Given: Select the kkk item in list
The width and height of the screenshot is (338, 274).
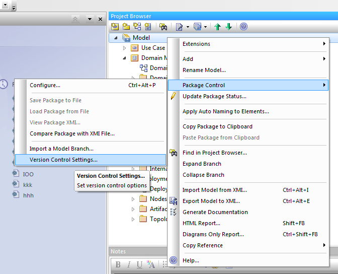Looking at the screenshot, I should (x=28, y=185).
